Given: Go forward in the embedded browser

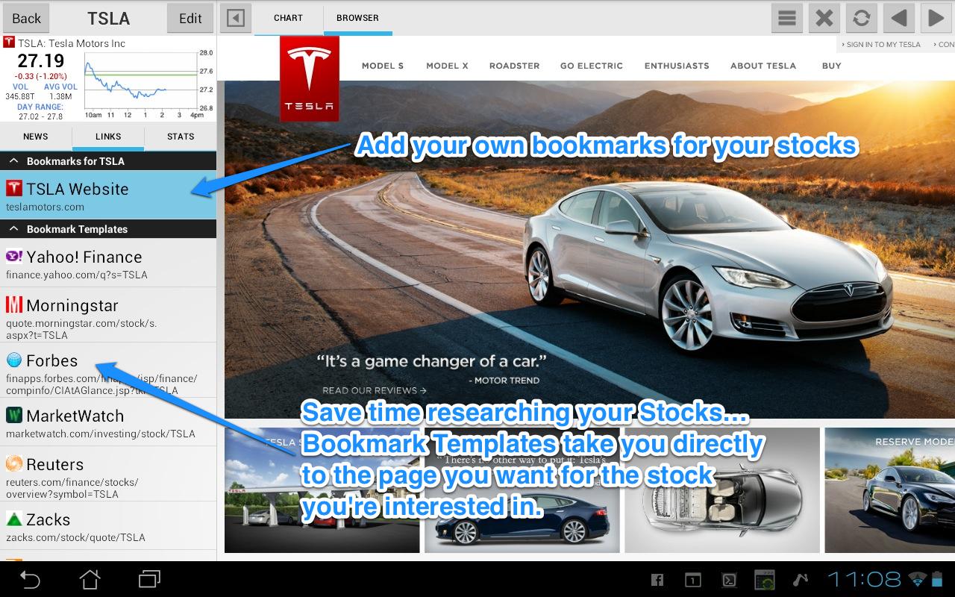Looking at the screenshot, I should click(x=936, y=18).
